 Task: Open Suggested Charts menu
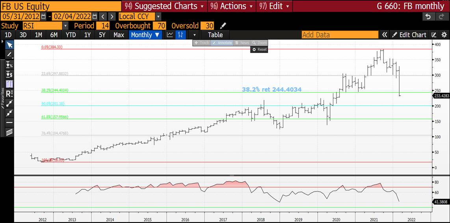(x=165, y=6)
